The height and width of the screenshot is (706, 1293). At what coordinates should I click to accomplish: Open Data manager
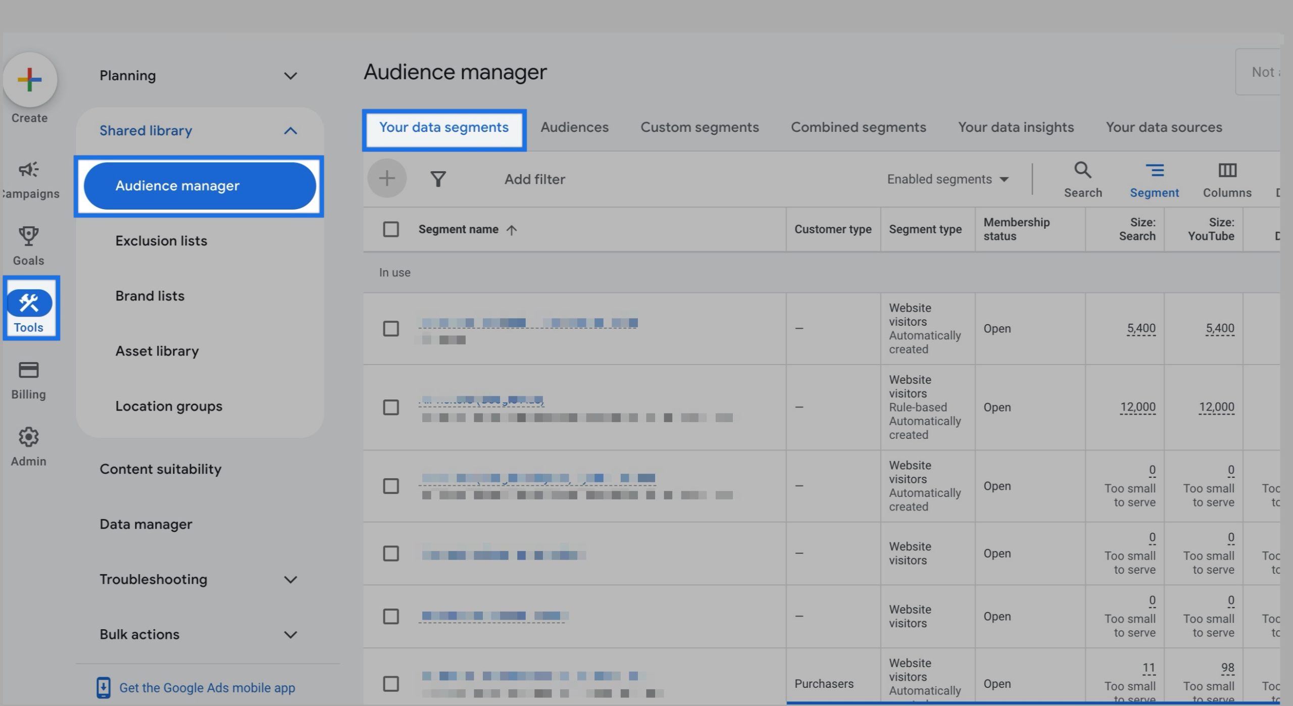(145, 524)
